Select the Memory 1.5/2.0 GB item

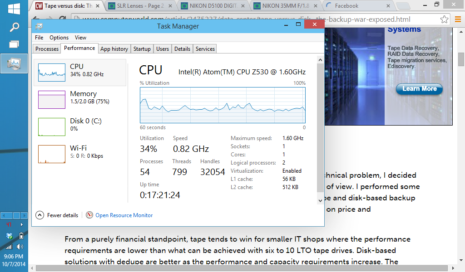80,100
